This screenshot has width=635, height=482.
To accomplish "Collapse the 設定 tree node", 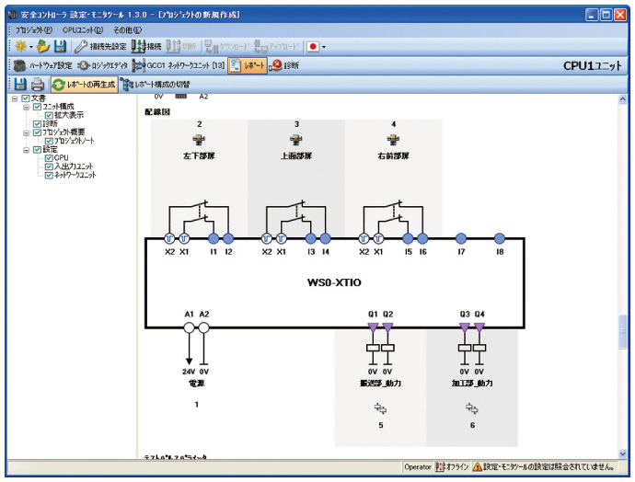I will pos(27,150).
